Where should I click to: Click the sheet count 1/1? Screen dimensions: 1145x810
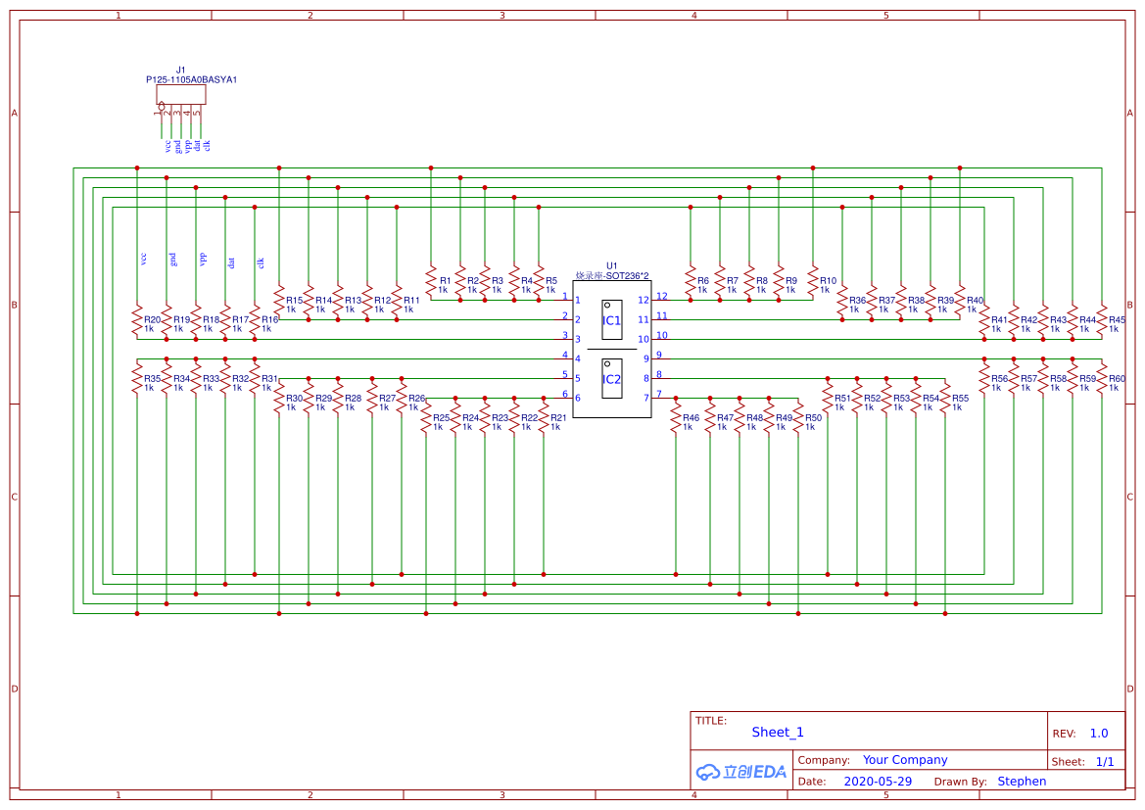pyautogui.click(x=1105, y=762)
